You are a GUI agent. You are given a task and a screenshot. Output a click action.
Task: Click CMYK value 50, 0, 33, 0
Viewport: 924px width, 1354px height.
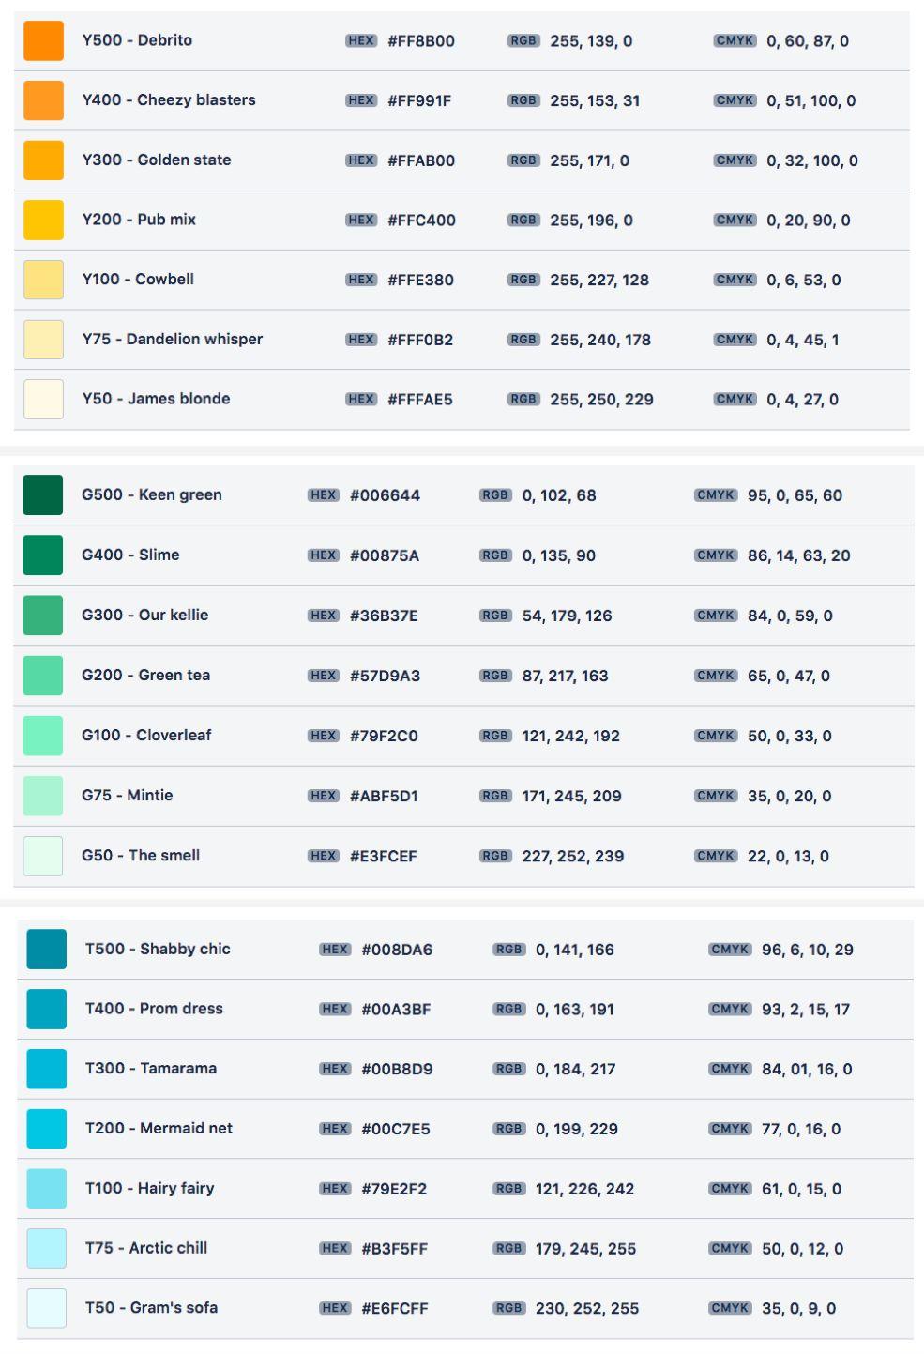[790, 736]
